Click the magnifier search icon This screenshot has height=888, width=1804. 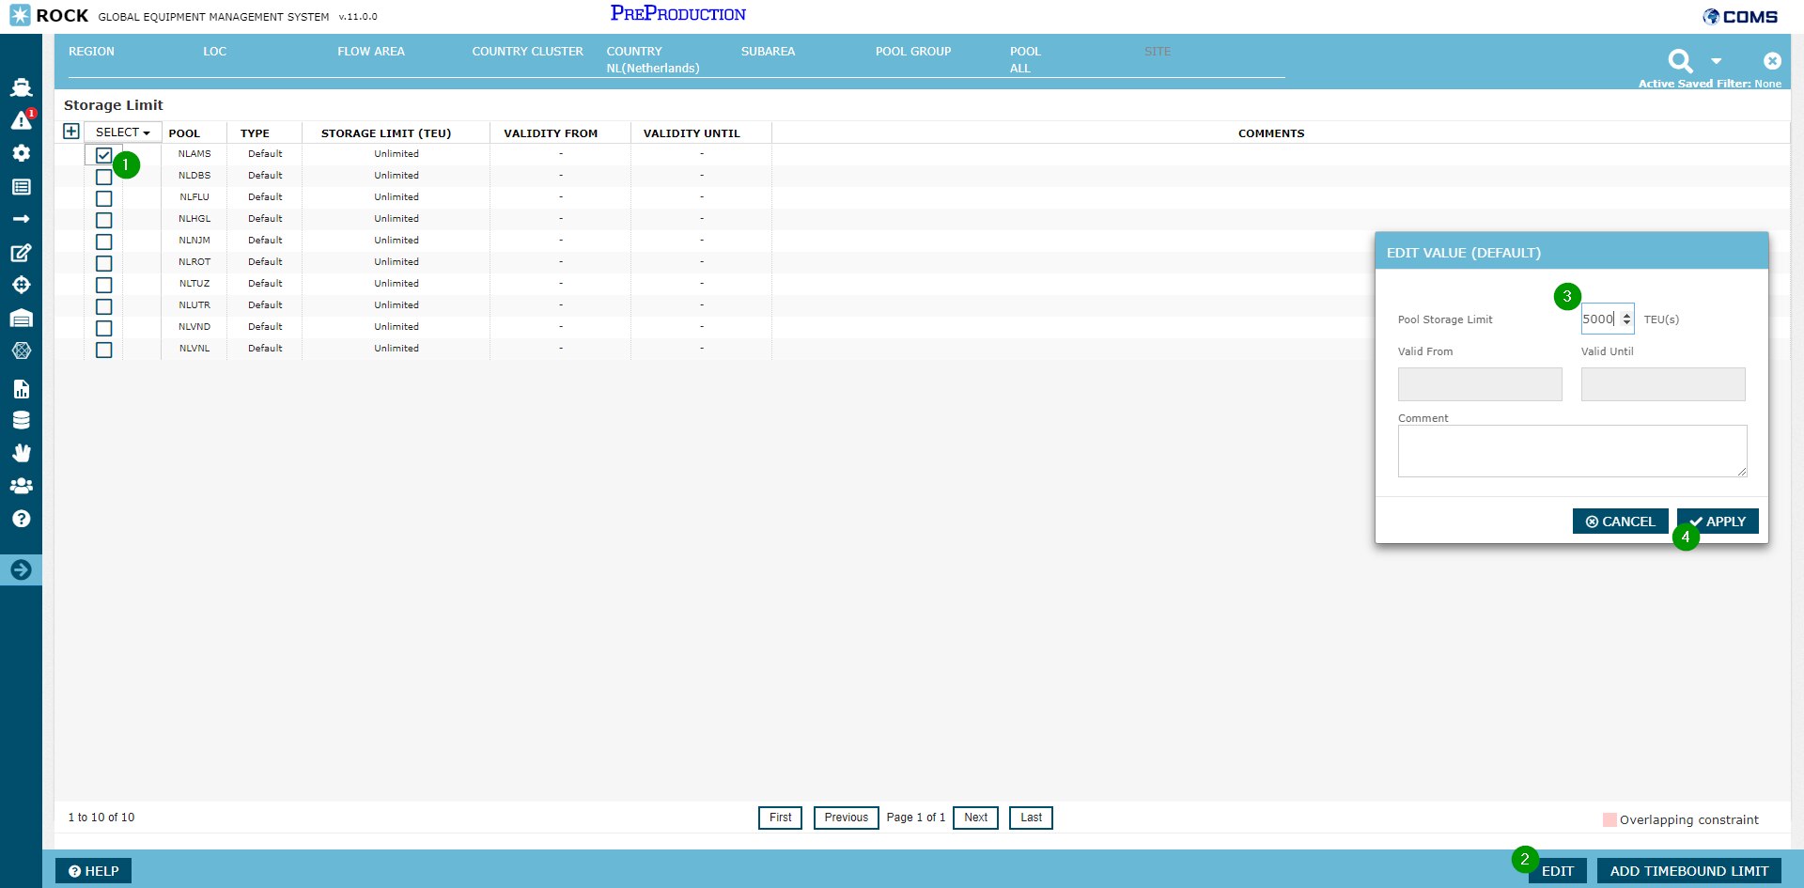(1680, 61)
